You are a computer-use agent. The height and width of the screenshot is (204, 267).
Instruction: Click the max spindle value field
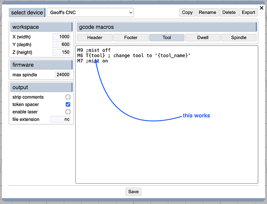[63, 75]
